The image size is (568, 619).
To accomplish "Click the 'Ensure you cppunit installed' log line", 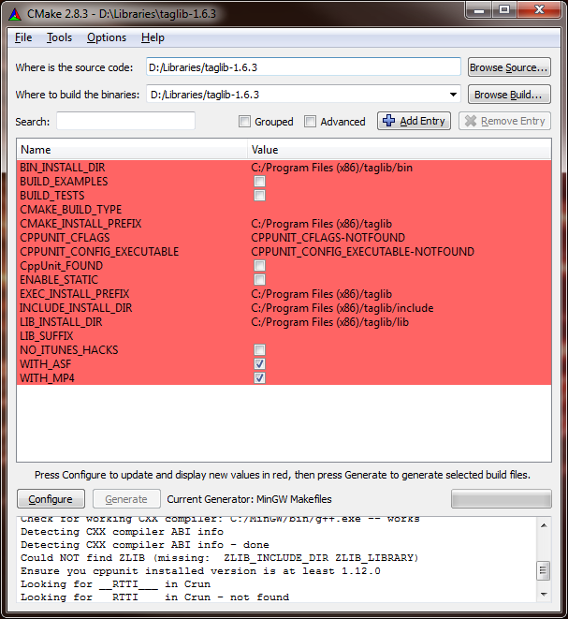I will tap(200, 571).
